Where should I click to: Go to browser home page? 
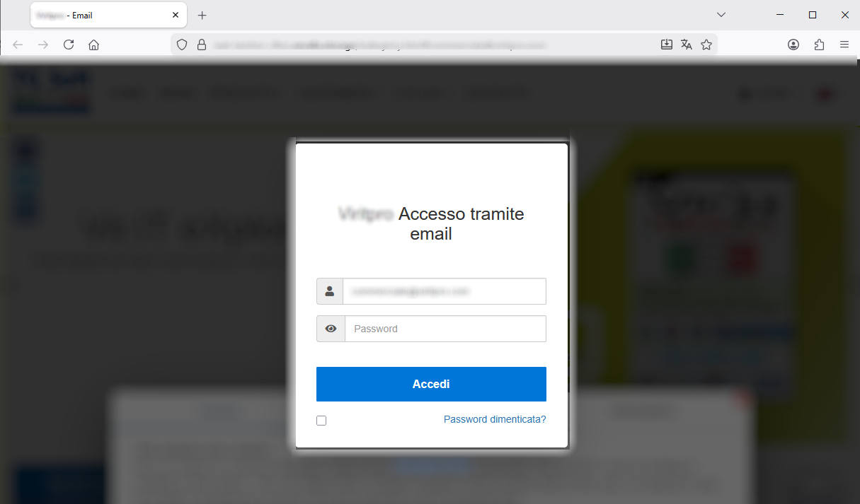pyautogui.click(x=93, y=45)
